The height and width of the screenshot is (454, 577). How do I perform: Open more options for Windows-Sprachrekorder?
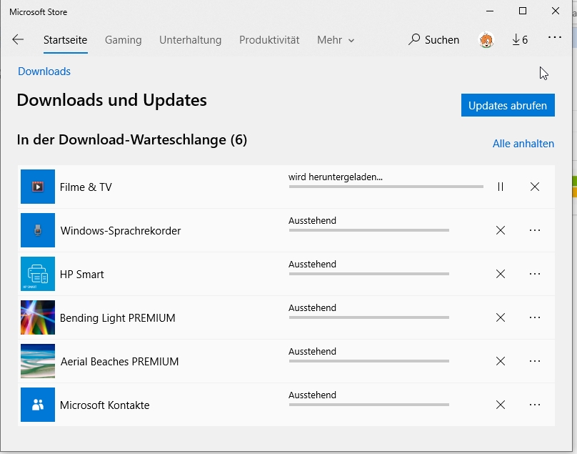point(535,230)
